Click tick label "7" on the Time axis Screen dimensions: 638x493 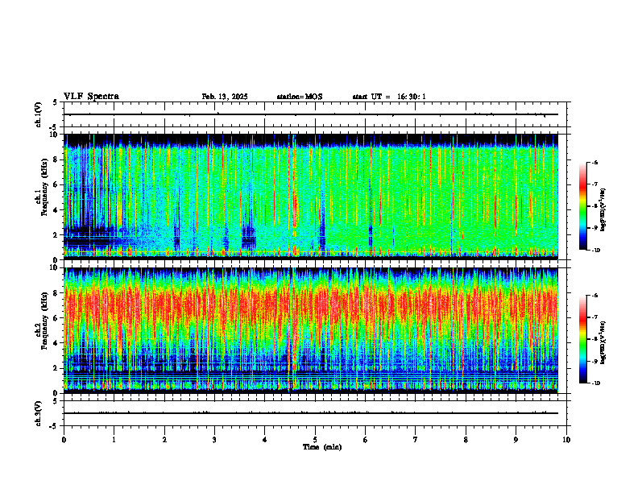coord(416,440)
